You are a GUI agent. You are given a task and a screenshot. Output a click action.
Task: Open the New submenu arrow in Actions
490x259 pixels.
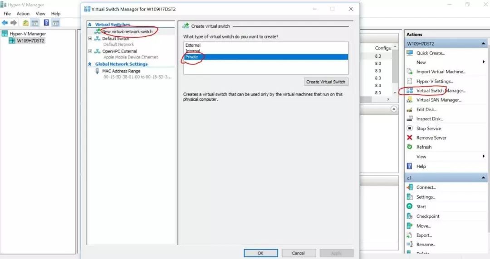coord(484,62)
